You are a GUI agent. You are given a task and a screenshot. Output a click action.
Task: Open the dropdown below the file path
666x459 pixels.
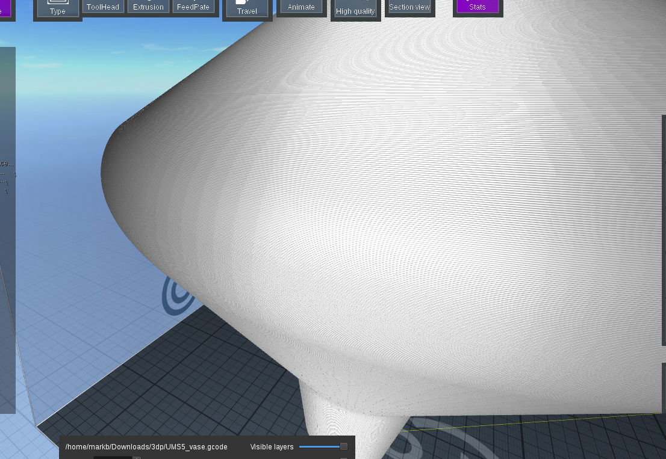116,457
